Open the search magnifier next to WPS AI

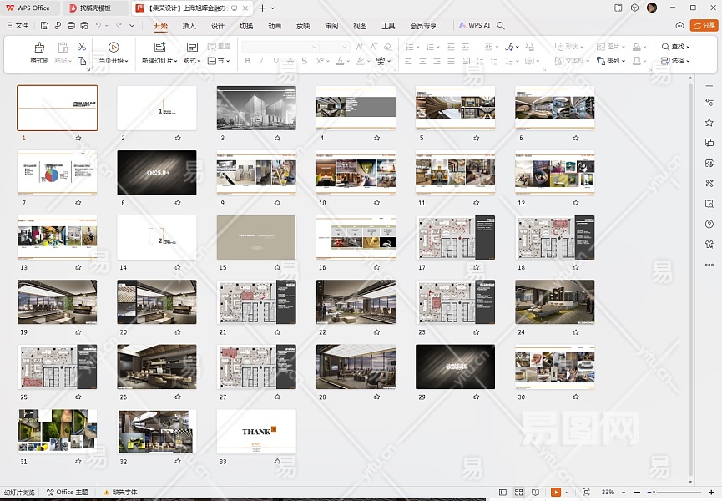pos(501,26)
